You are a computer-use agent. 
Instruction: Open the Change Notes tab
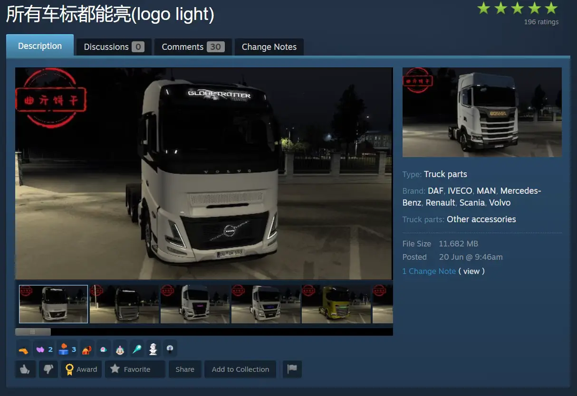pyautogui.click(x=269, y=47)
